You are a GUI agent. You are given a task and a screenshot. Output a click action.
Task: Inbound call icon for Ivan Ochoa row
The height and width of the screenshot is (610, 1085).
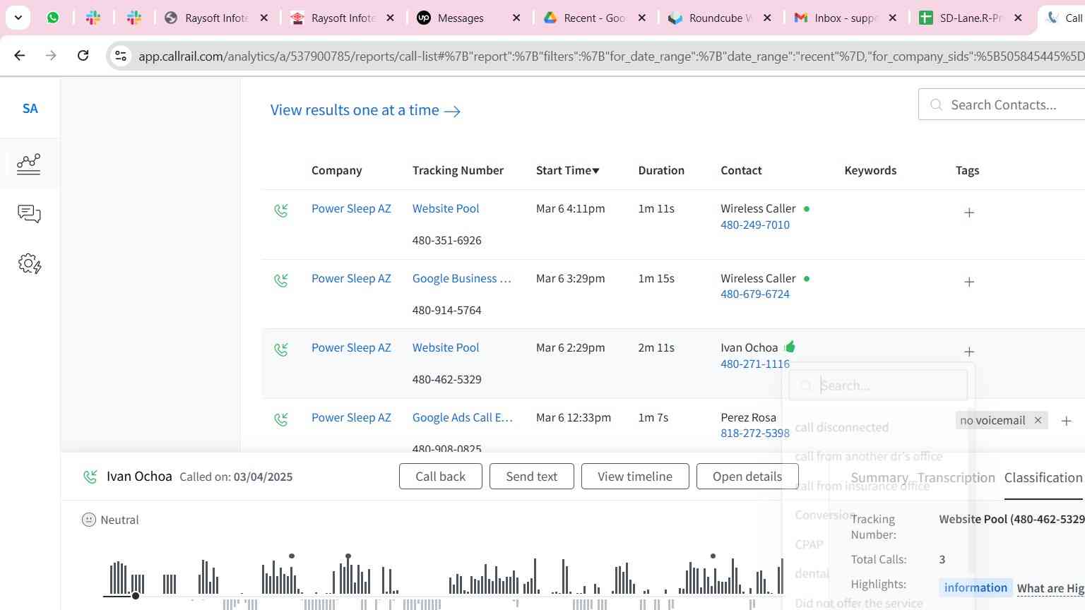pos(281,349)
